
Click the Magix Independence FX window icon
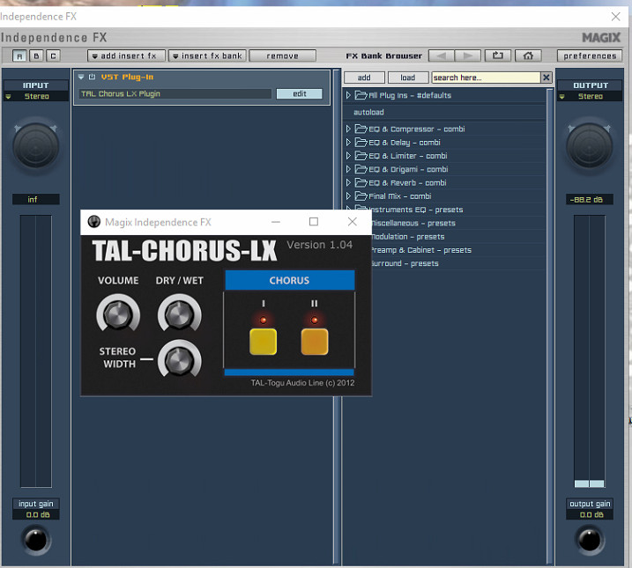tap(94, 222)
